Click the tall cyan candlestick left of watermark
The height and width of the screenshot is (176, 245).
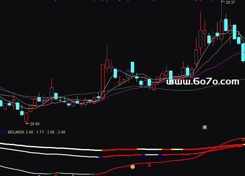pos(133,67)
